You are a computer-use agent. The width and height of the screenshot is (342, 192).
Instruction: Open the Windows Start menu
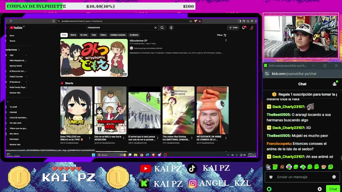tap(93, 155)
